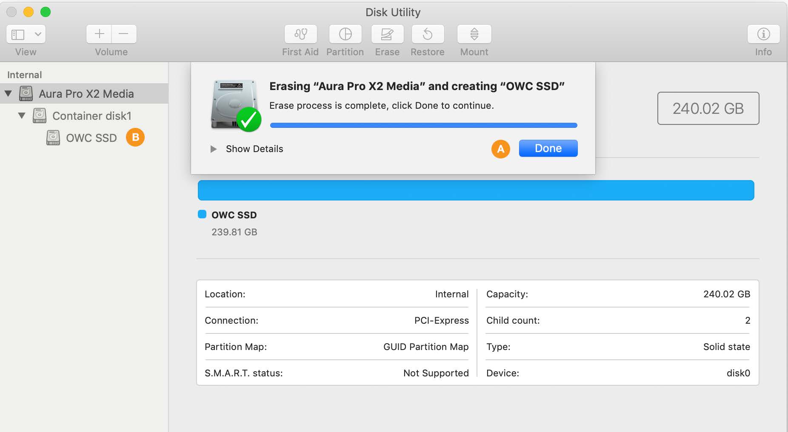Open the Partition tool
Image resolution: width=788 pixels, height=432 pixels.
(345, 34)
